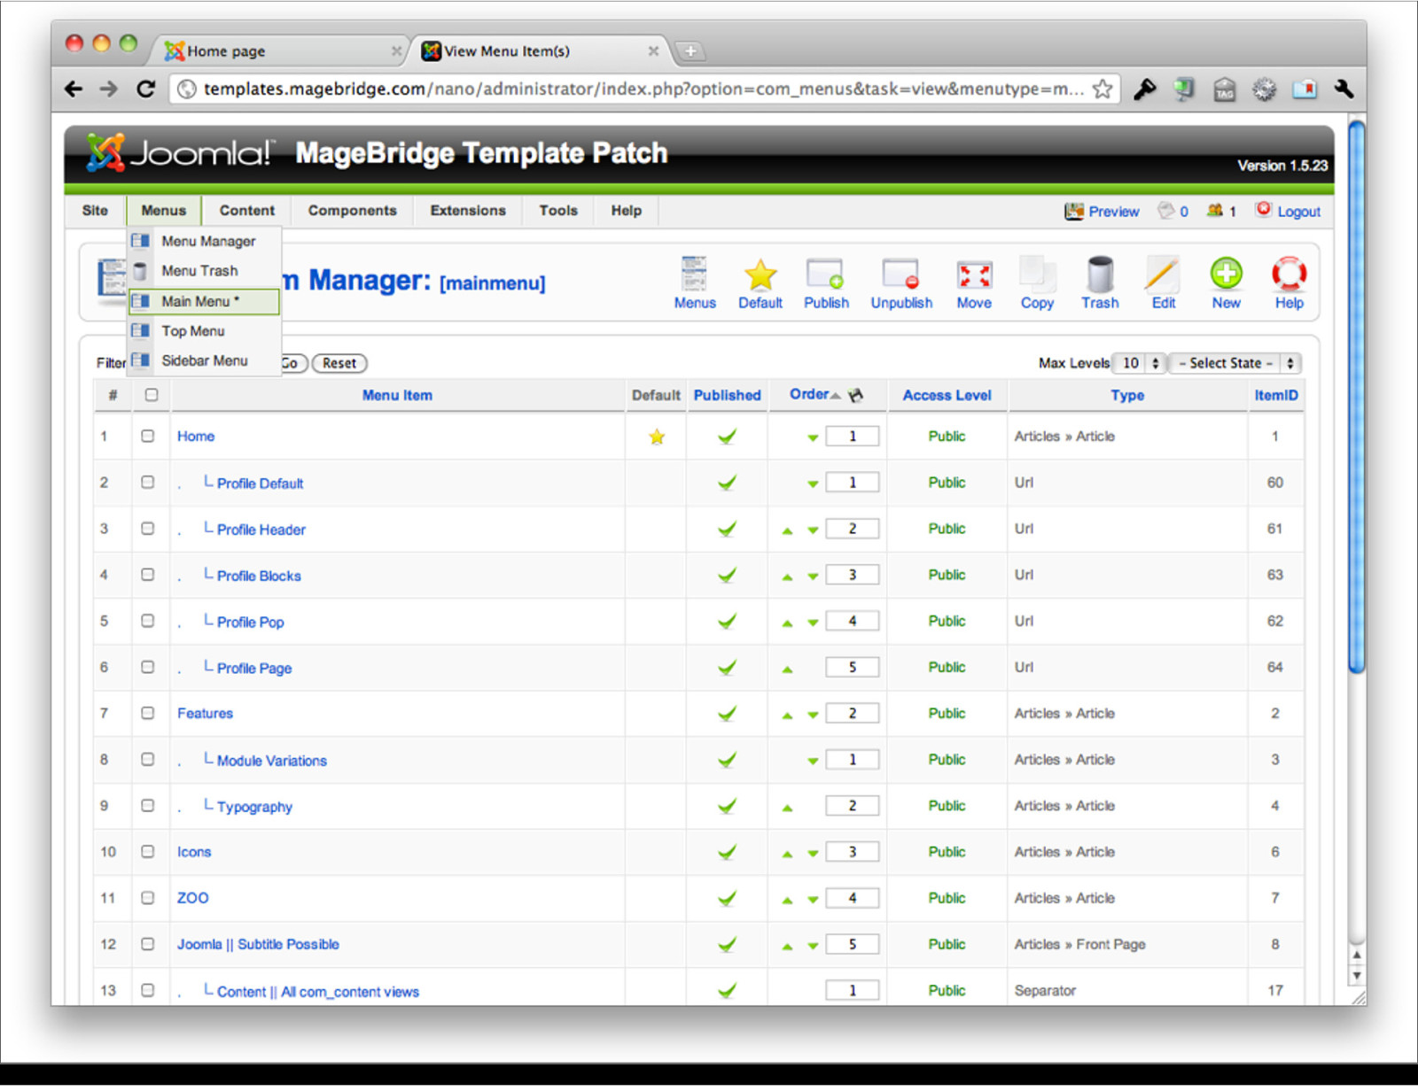Image resolution: width=1418 pixels, height=1091 pixels.
Task: Click the scrollbar down arrow
Action: (x=1356, y=976)
